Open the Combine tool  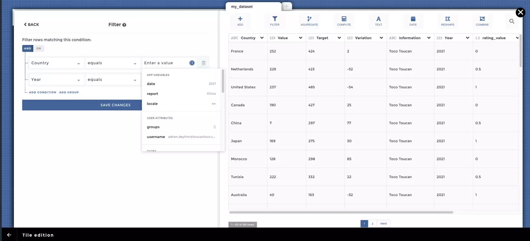click(x=482, y=21)
